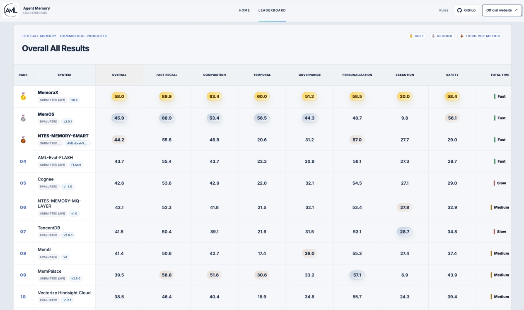Open the NTES-MEMORY-SMART system name

63,136
